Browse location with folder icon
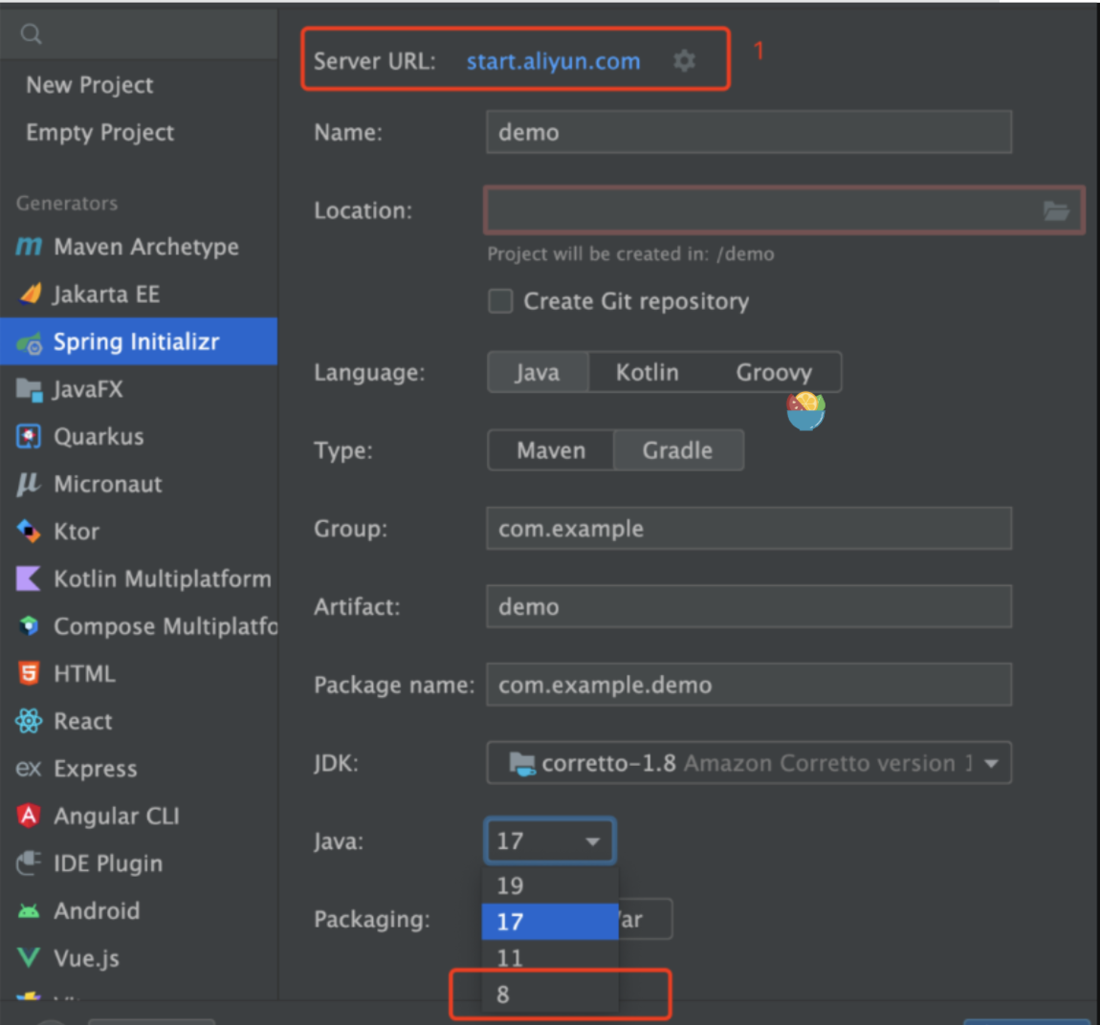1100x1025 pixels. (1056, 210)
